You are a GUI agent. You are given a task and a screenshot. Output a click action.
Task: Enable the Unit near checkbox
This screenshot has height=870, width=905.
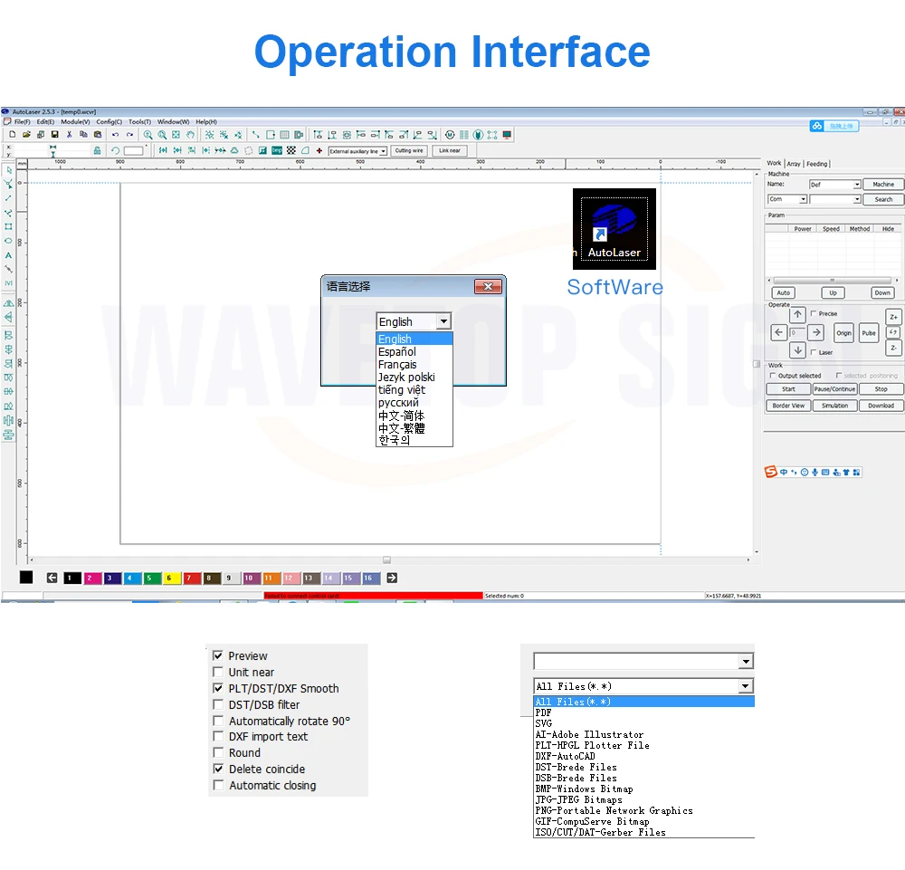(218, 672)
